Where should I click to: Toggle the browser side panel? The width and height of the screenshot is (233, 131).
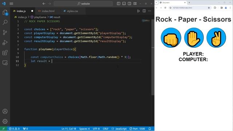tap(221, 8)
